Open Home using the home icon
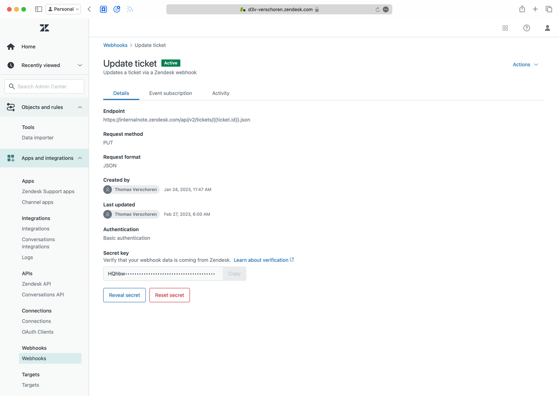The image size is (559, 396). (x=10, y=46)
